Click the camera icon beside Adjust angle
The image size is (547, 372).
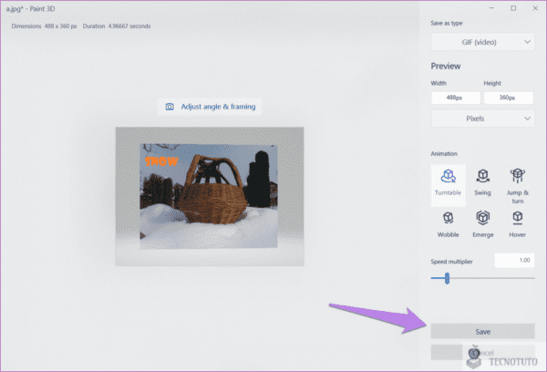point(170,107)
